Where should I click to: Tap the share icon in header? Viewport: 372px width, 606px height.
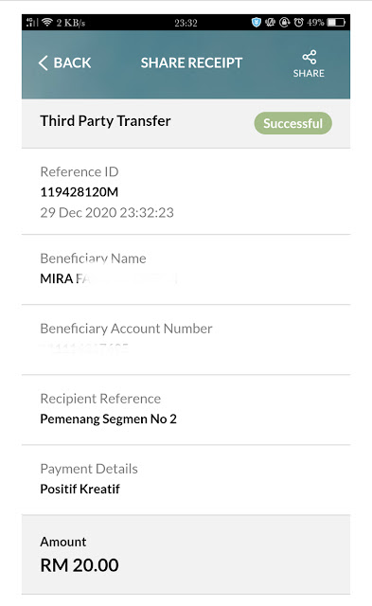pos(309,58)
